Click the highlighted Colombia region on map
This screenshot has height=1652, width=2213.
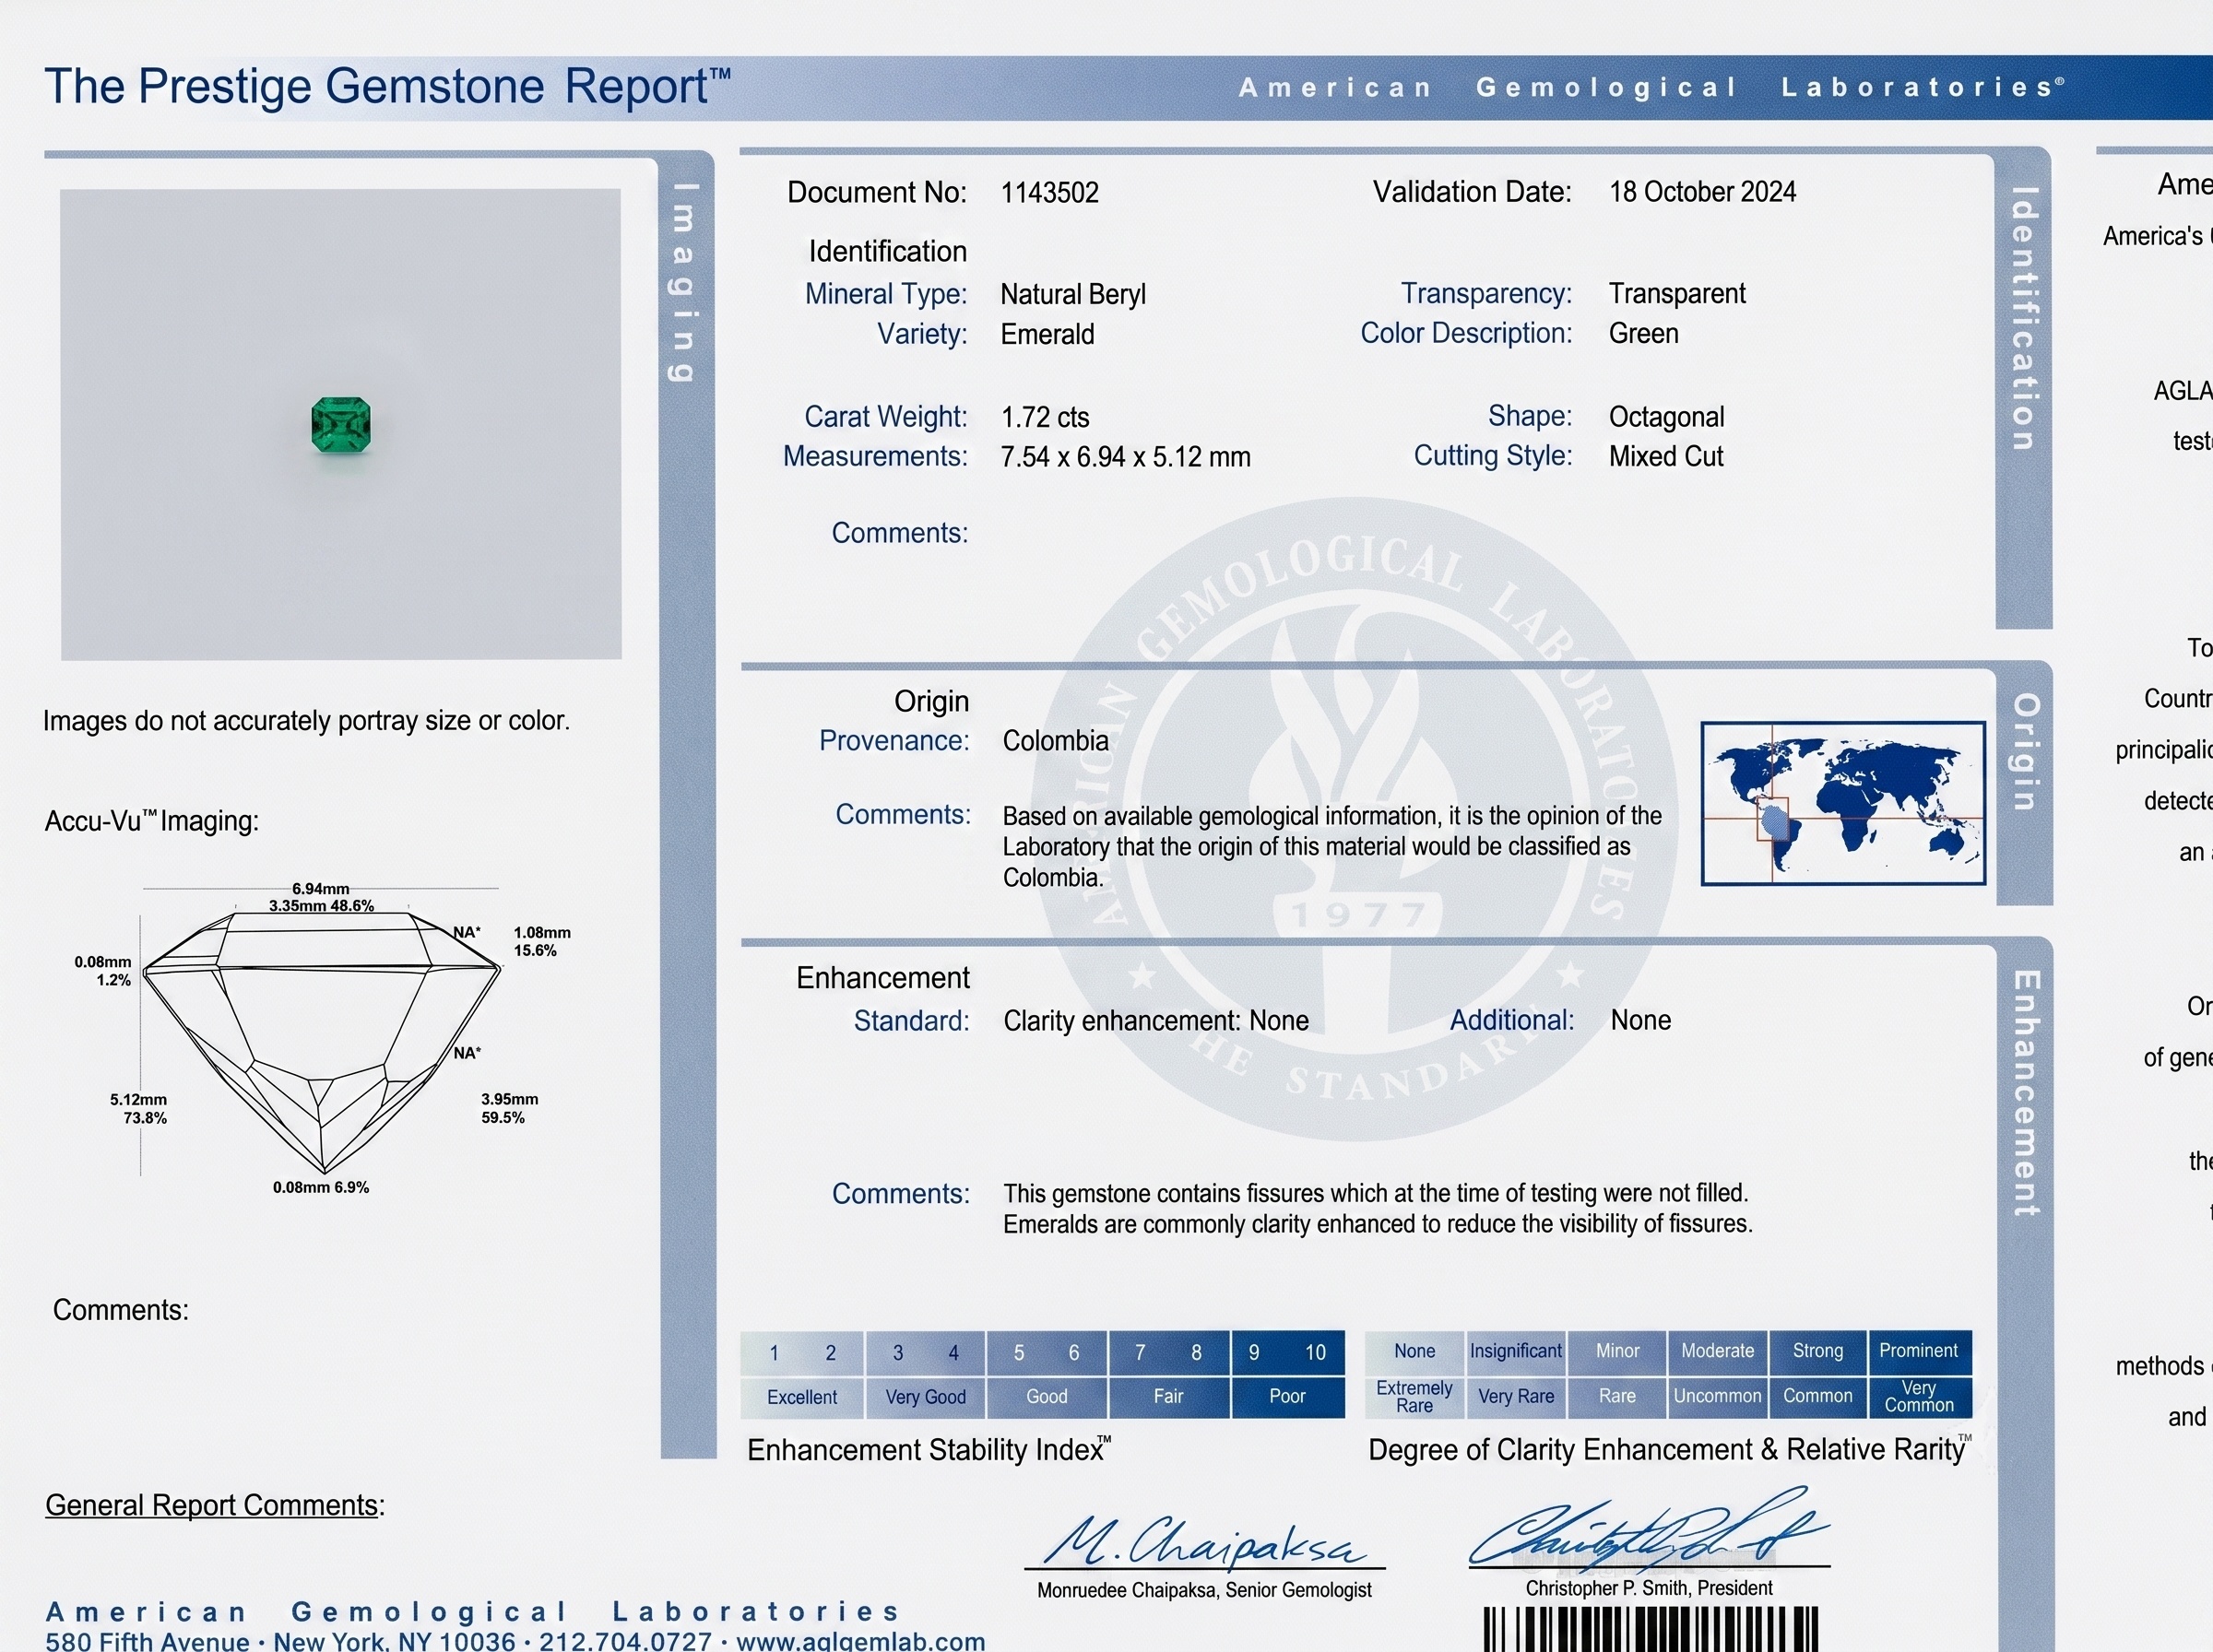click(x=1774, y=821)
